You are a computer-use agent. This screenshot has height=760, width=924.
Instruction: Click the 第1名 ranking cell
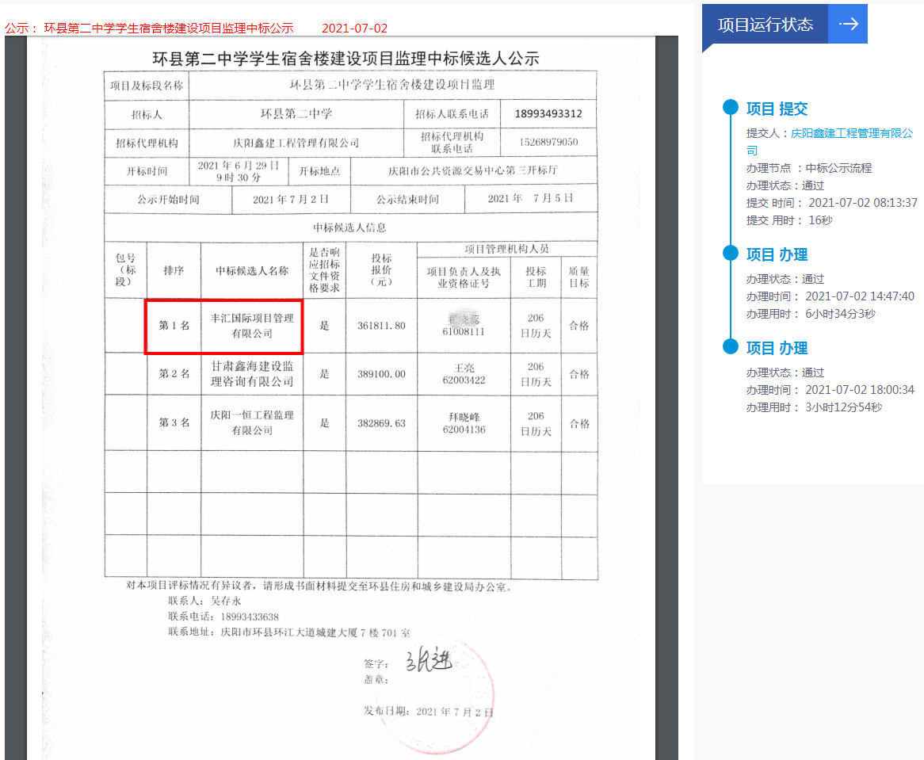pyautogui.click(x=174, y=325)
